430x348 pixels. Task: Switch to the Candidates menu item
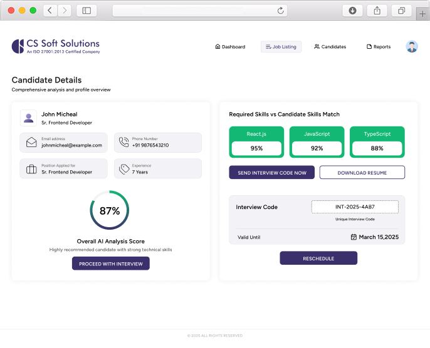pyautogui.click(x=330, y=47)
